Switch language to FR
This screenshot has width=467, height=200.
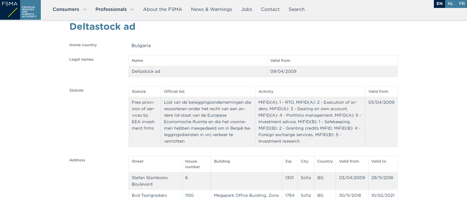[x=462, y=4]
